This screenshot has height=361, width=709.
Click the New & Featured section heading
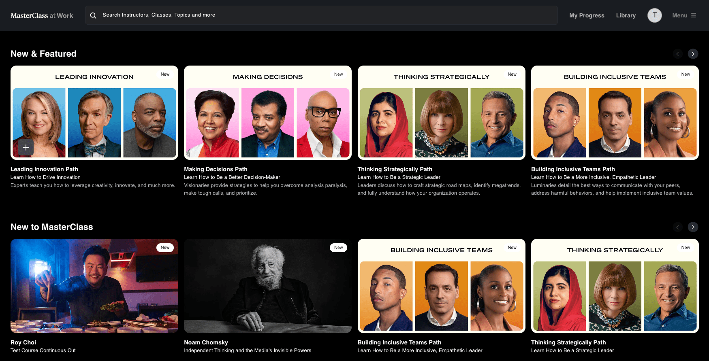[x=43, y=54]
